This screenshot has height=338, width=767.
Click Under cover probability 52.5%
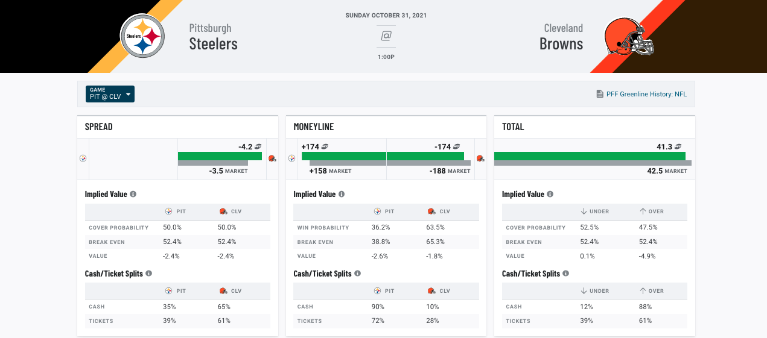[x=590, y=228]
